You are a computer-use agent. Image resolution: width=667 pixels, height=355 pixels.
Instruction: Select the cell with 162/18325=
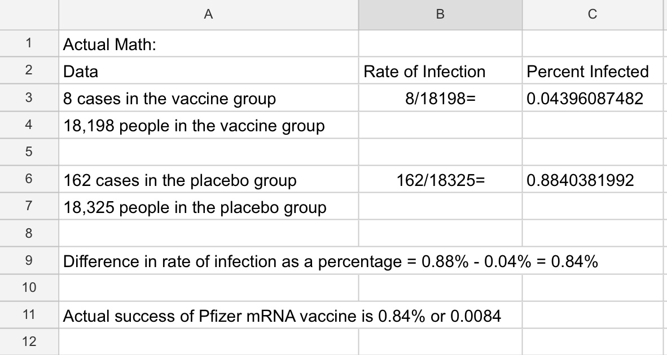pos(440,180)
